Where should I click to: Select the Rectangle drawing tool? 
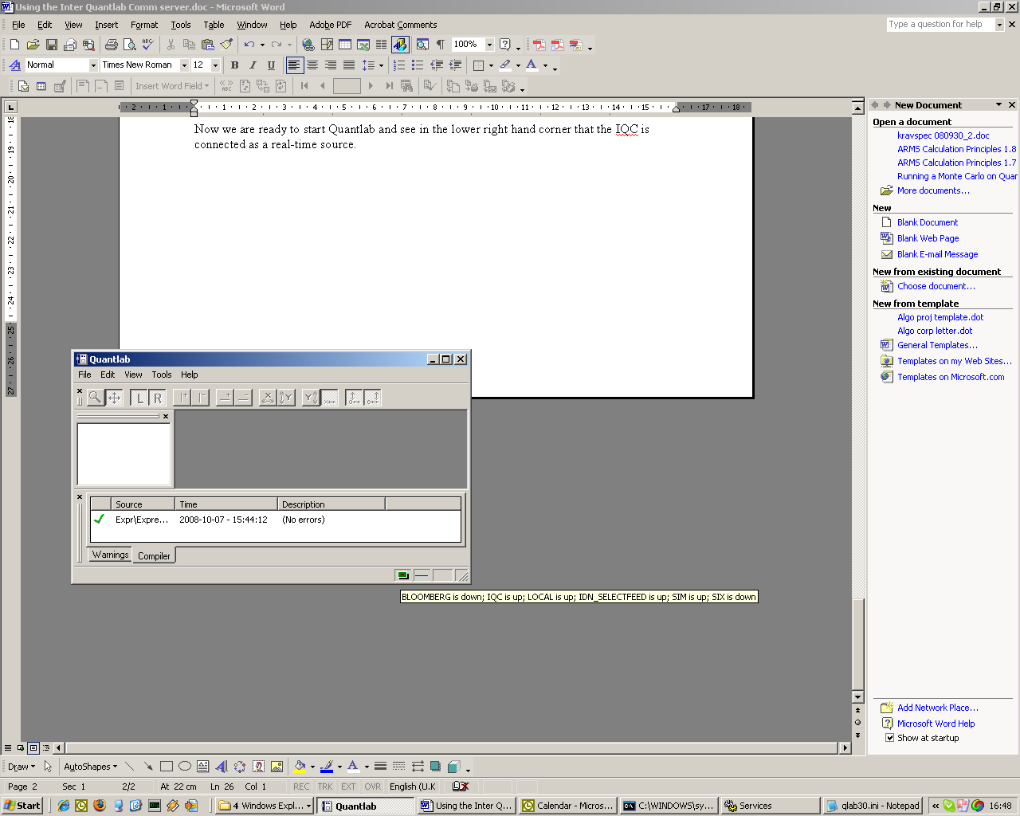pos(167,767)
